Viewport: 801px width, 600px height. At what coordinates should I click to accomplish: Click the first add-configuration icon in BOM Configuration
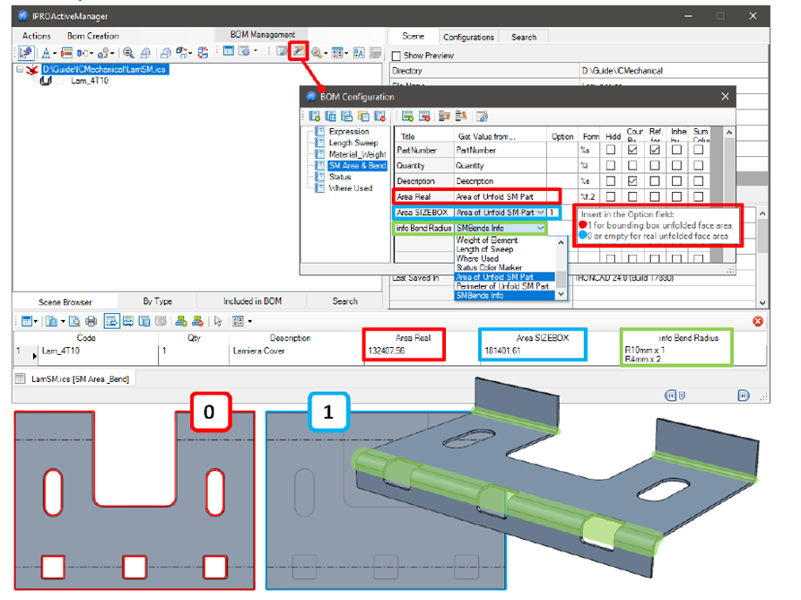click(315, 117)
